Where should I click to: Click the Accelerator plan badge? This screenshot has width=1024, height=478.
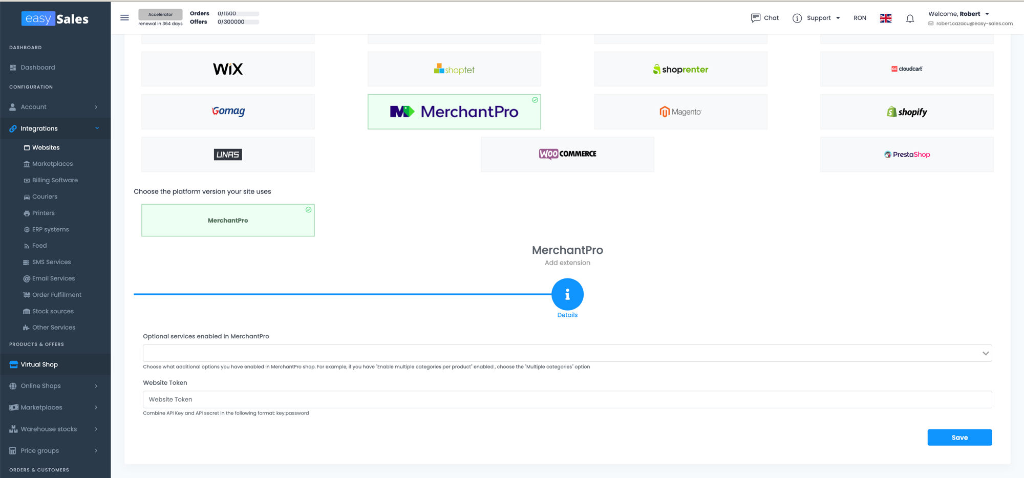click(x=160, y=14)
